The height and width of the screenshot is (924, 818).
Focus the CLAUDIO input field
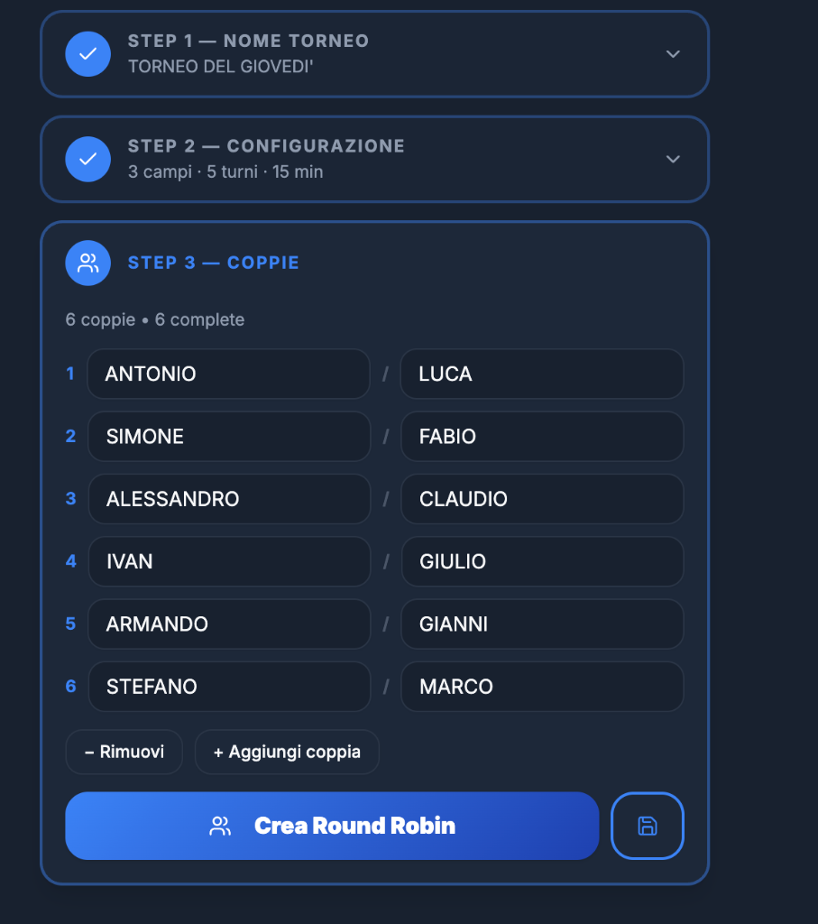(542, 498)
